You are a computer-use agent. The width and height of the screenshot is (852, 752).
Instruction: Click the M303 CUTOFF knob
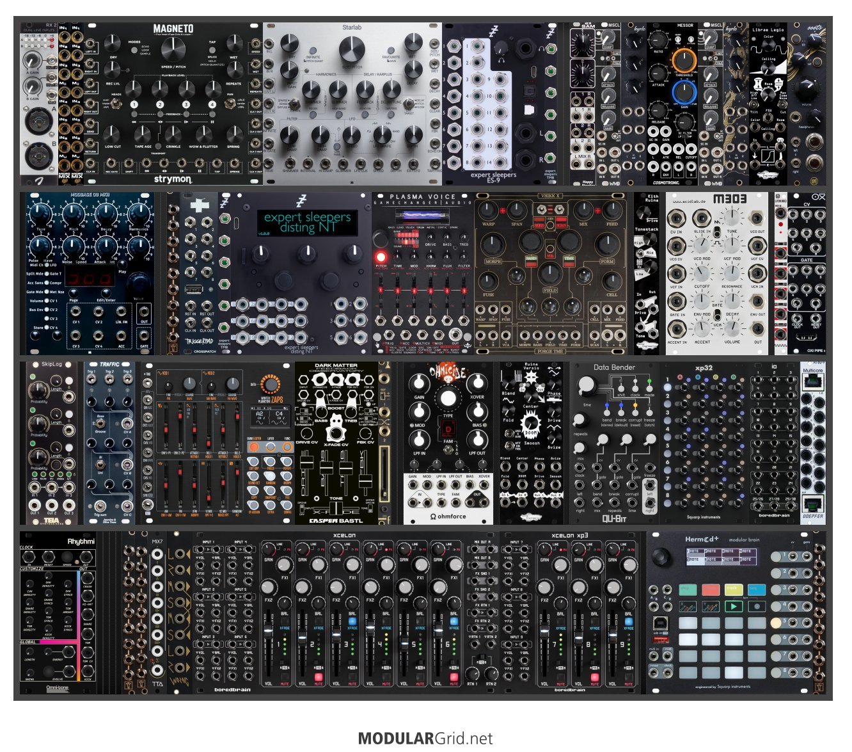click(702, 275)
